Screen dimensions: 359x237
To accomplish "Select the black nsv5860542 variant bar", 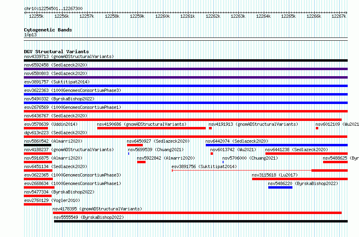I will point(38,145).
